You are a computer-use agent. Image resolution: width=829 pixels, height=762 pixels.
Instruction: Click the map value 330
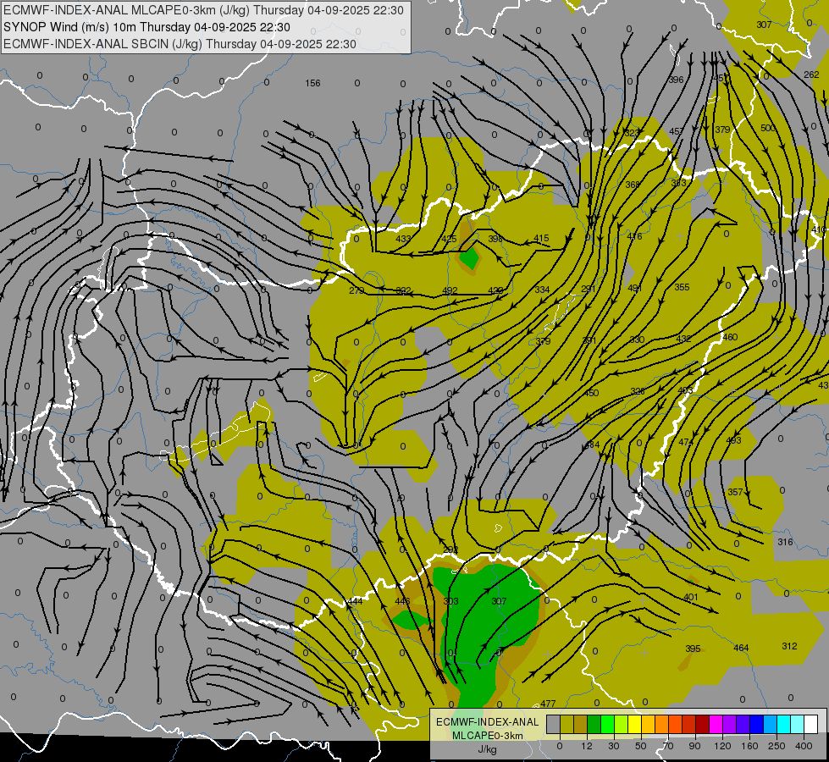tap(637, 340)
